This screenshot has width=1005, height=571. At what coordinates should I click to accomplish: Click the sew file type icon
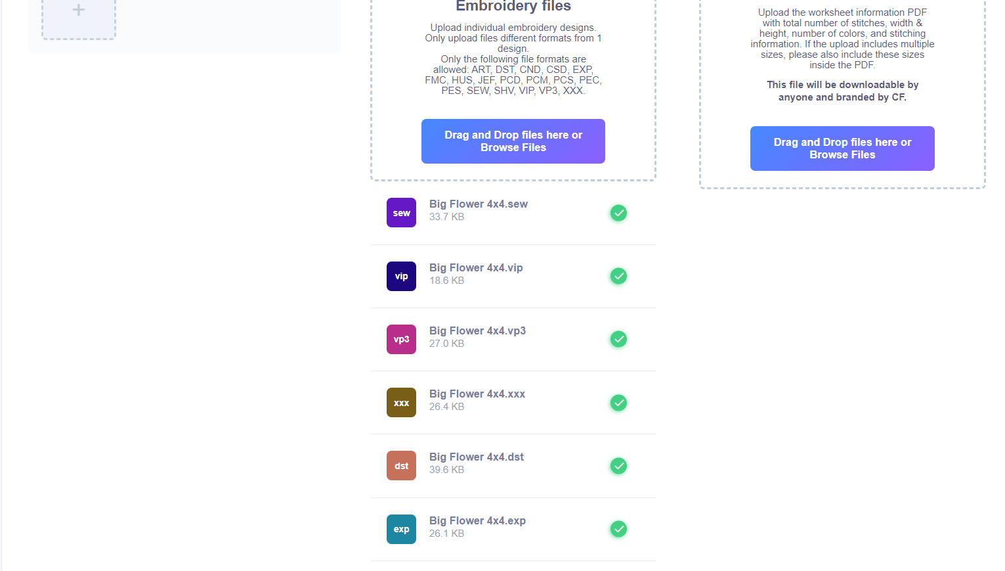pyautogui.click(x=401, y=213)
